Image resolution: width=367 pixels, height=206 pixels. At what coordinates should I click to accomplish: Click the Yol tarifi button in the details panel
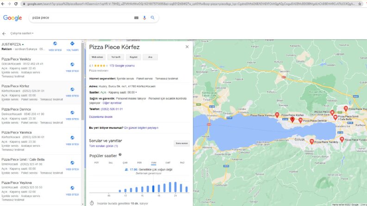[x=116, y=57]
